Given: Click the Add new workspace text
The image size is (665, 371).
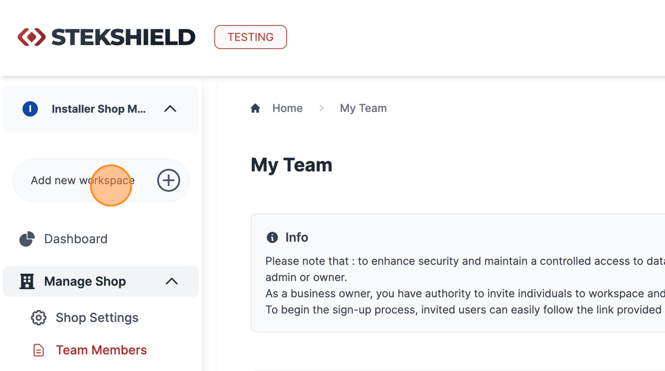Looking at the screenshot, I should click(83, 180).
